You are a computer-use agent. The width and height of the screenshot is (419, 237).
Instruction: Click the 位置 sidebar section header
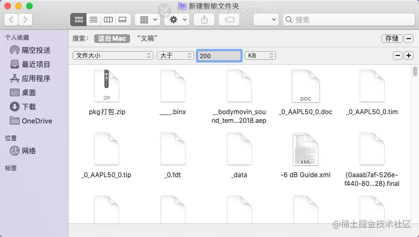pos(11,138)
